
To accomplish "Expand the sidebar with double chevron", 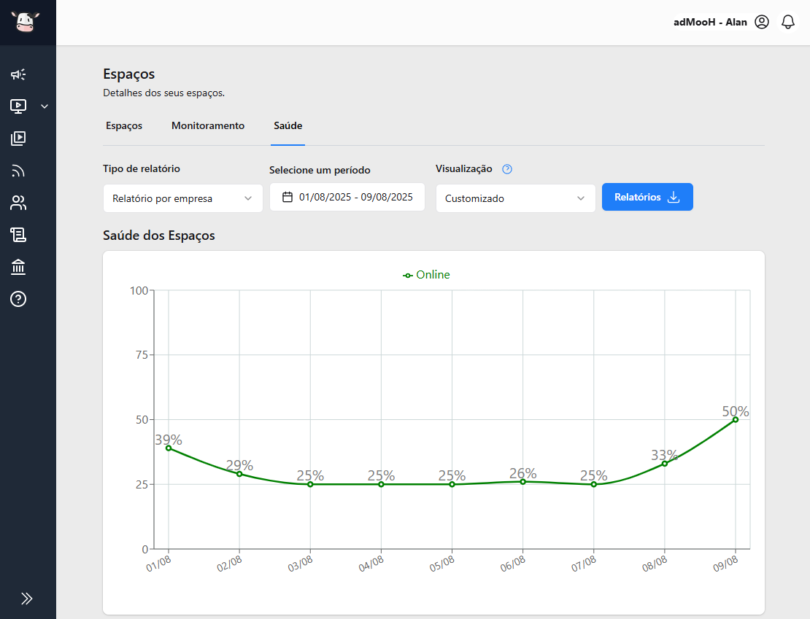I will point(27,599).
